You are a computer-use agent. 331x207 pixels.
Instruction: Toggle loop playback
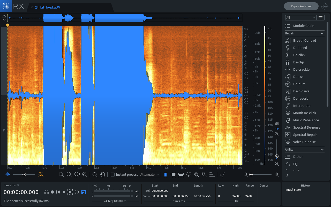pos(77,192)
